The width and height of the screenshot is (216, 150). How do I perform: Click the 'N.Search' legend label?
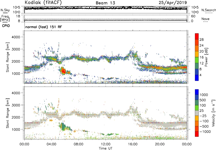pyautogui.click(x=208, y=10)
